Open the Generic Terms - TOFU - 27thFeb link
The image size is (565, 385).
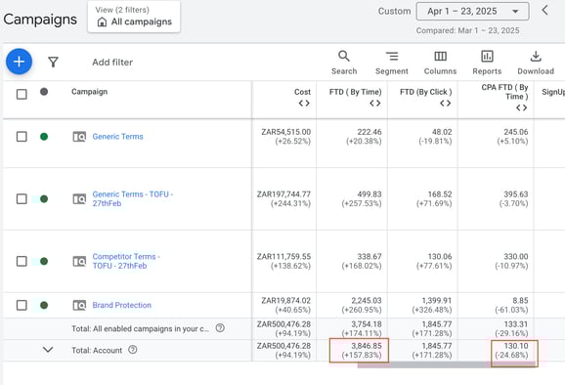[x=133, y=198]
